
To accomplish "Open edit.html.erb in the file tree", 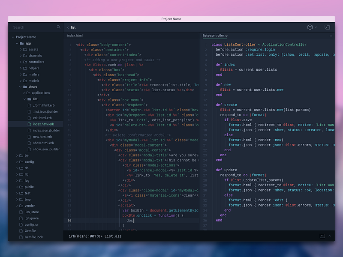I will click(x=42, y=118).
